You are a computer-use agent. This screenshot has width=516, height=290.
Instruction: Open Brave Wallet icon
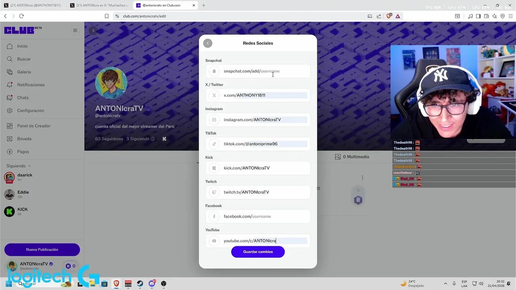pyautogui.click(x=486, y=16)
